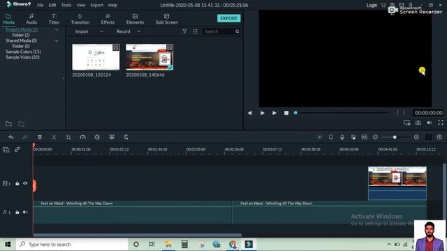Click the play-frame-forward control
Image resolution: width=447 pixels, height=251 pixels.
[262, 113]
